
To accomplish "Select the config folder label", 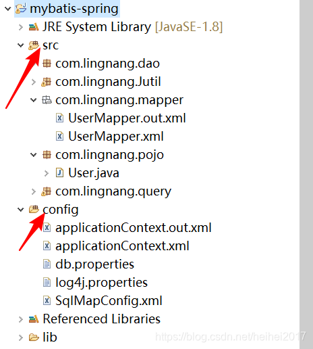I will [x=61, y=210].
